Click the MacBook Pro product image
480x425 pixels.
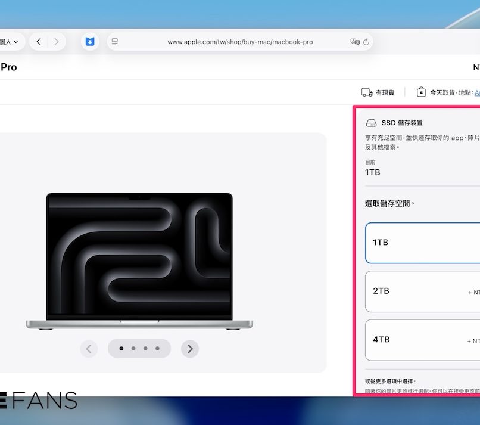[x=139, y=260]
